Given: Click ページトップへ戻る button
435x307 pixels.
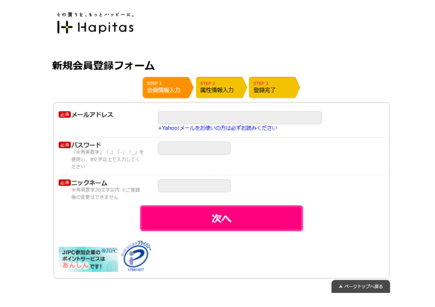Looking at the screenshot, I should coord(361,286).
